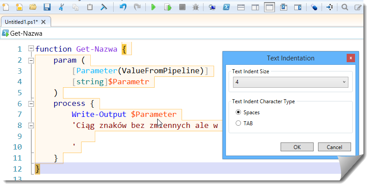Click the Undo arrow in the toolbar

coord(123,7)
